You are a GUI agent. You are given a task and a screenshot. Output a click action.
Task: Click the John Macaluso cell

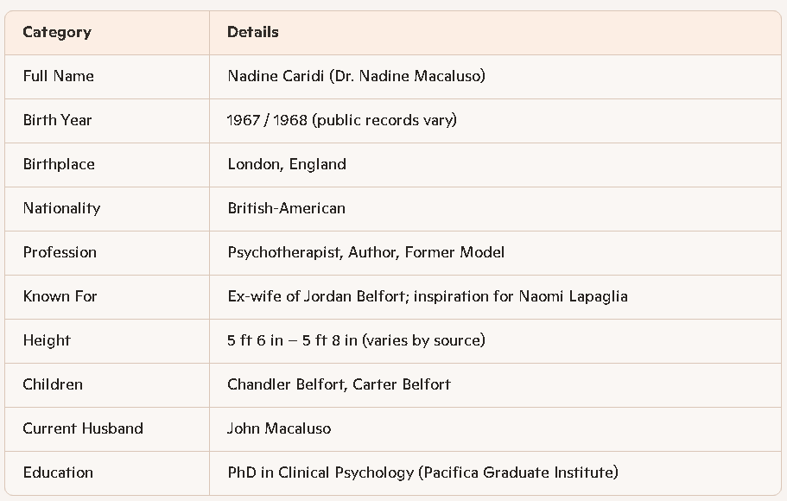(x=279, y=428)
